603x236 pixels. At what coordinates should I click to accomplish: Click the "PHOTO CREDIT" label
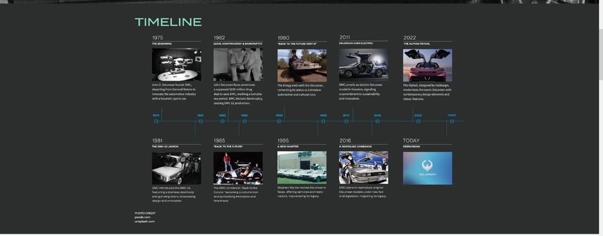[x=145, y=213]
